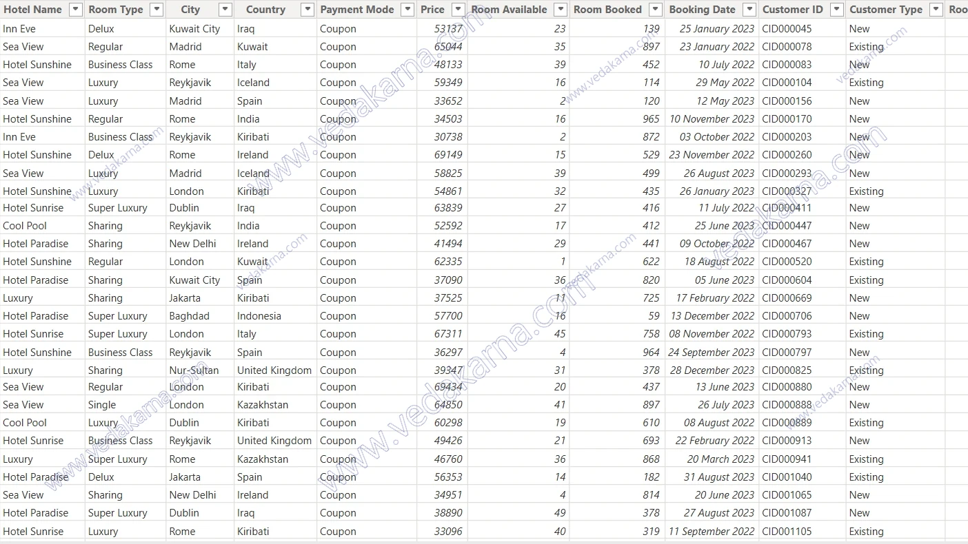968x544 pixels.
Task: Select Customer ID CID001040 cell
Action: point(787,477)
